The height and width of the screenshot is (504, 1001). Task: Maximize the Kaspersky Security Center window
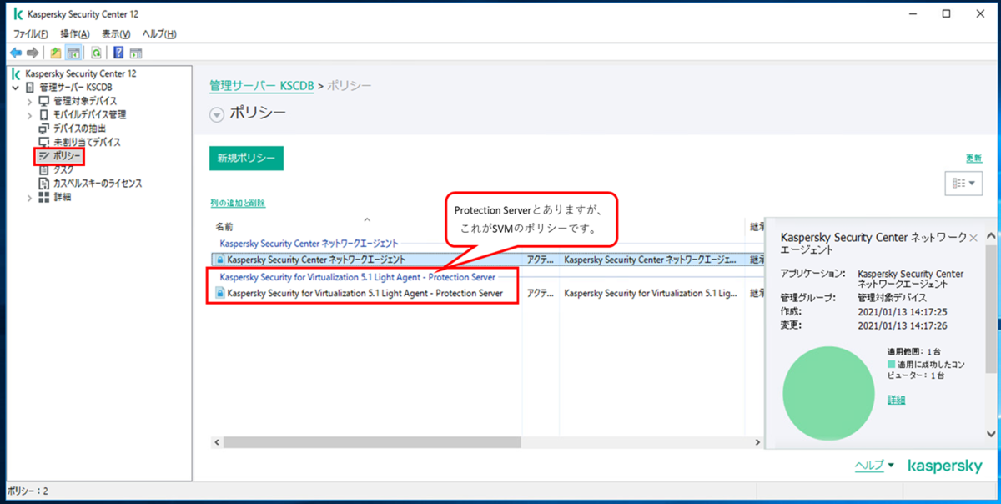click(x=946, y=13)
